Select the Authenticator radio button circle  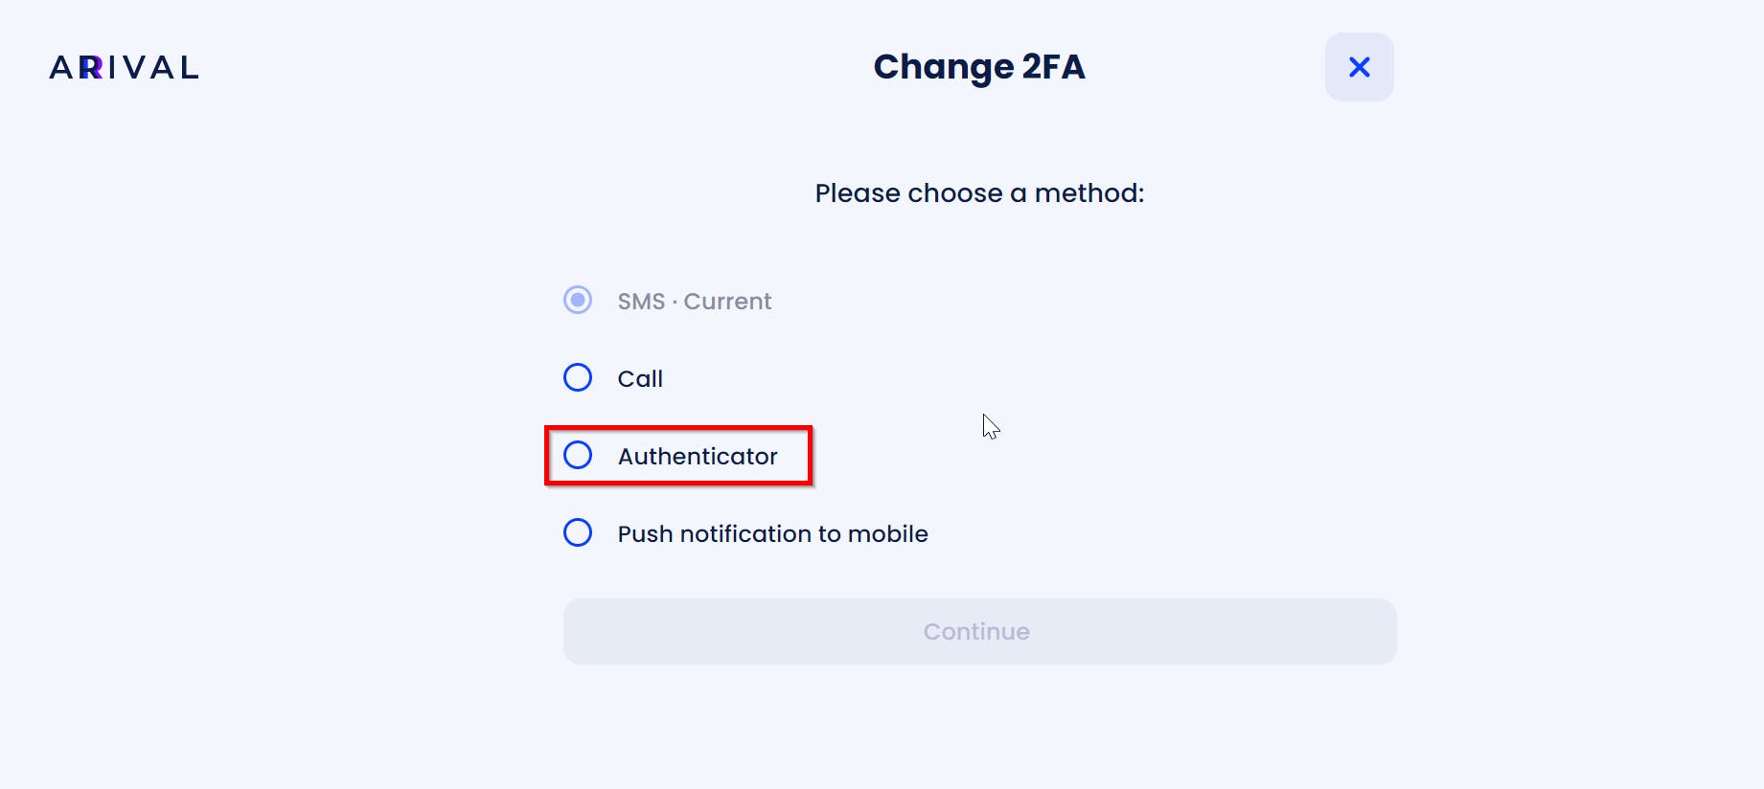click(x=578, y=455)
